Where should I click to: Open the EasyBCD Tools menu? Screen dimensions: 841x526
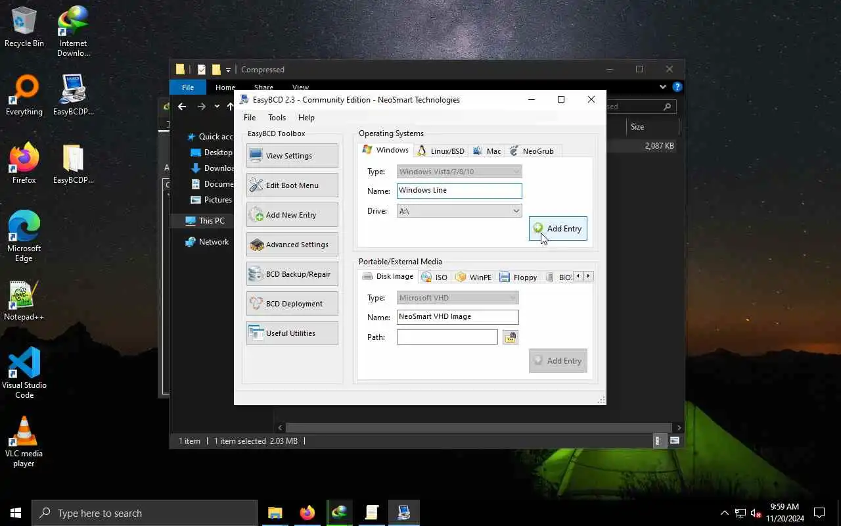tap(277, 118)
